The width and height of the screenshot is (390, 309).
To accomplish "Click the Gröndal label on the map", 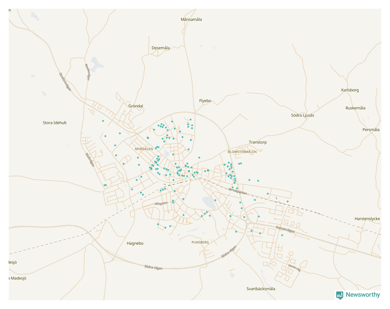I will (x=136, y=106).
